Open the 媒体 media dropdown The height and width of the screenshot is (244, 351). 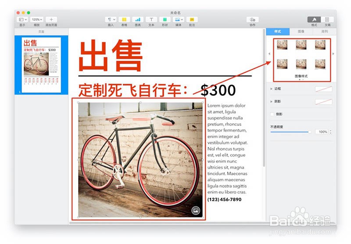(x=179, y=19)
